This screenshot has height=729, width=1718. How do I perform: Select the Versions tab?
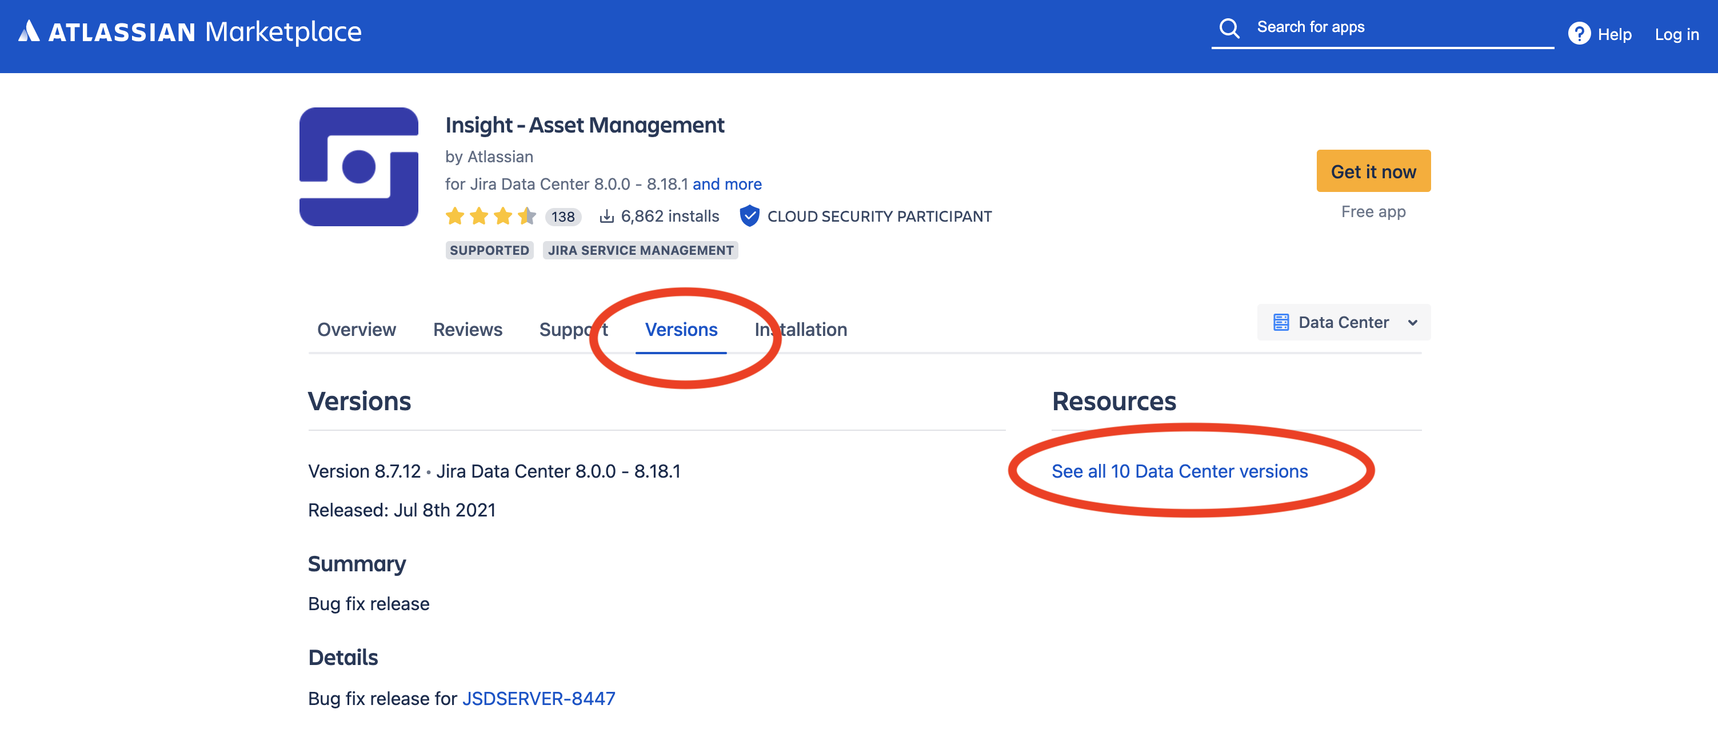coord(680,330)
